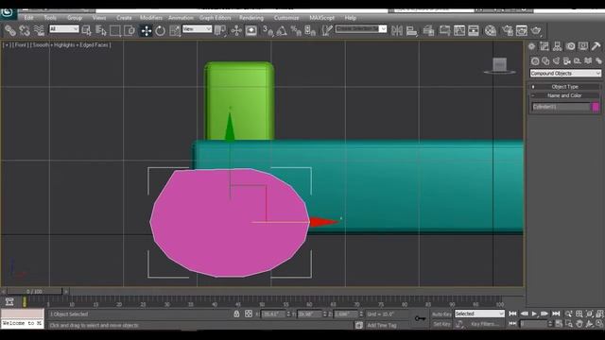Select the Lights category icon
The height and width of the screenshot is (340, 605).
[556, 60]
